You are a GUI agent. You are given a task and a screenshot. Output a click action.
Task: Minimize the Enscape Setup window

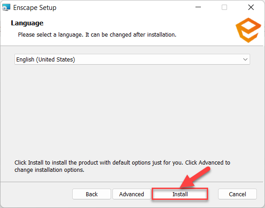coord(198,7)
